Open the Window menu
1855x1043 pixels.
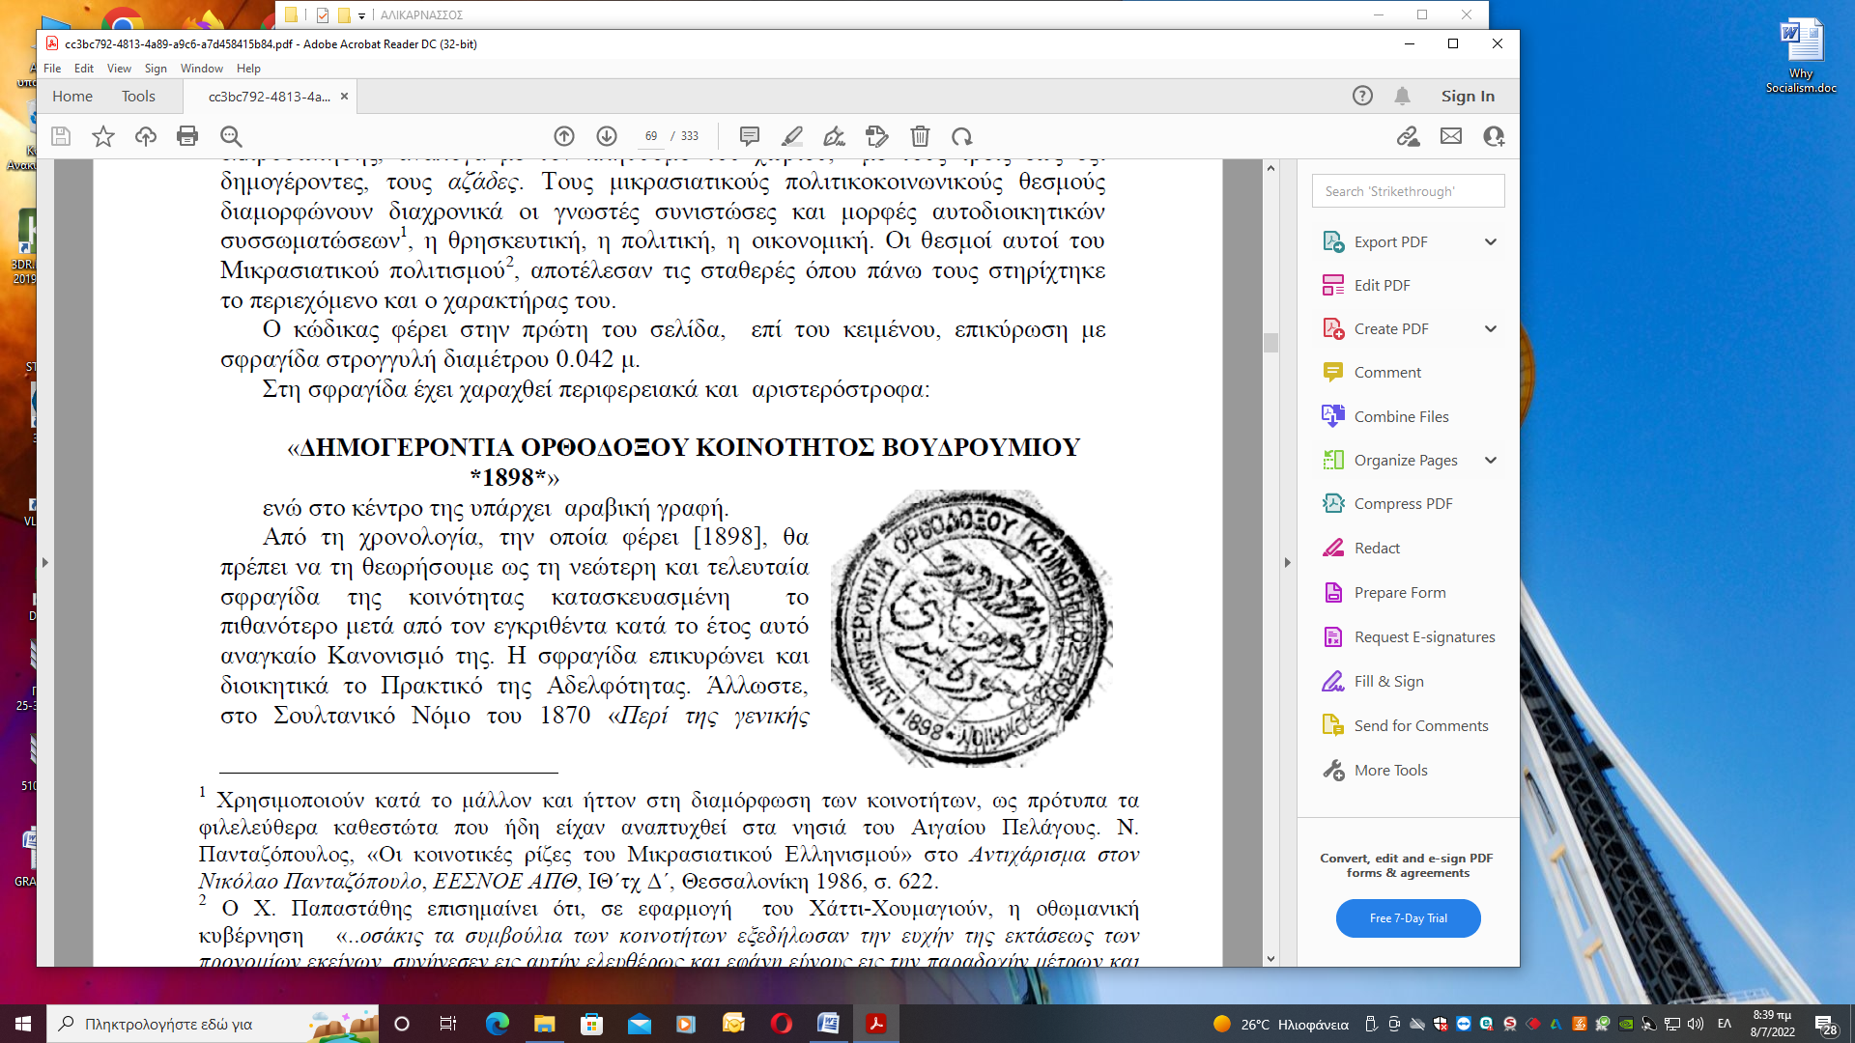coord(201,69)
